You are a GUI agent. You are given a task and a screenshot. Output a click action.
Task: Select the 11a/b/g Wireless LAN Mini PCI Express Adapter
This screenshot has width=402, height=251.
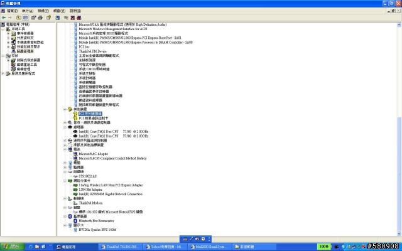pos(111,185)
